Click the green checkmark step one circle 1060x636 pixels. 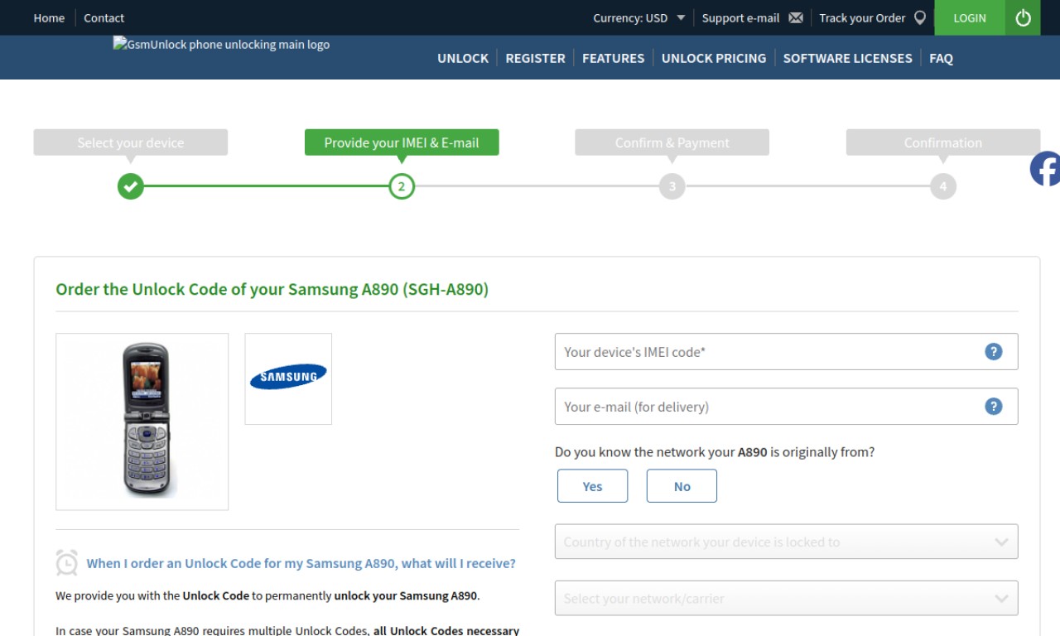tap(131, 186)
